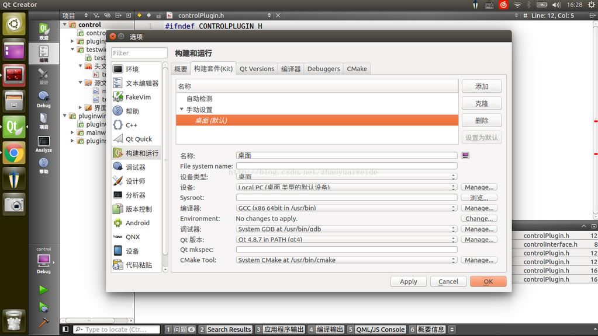
Task: Click the 浏览 button for Sysroot
Action: pos(479,198)
